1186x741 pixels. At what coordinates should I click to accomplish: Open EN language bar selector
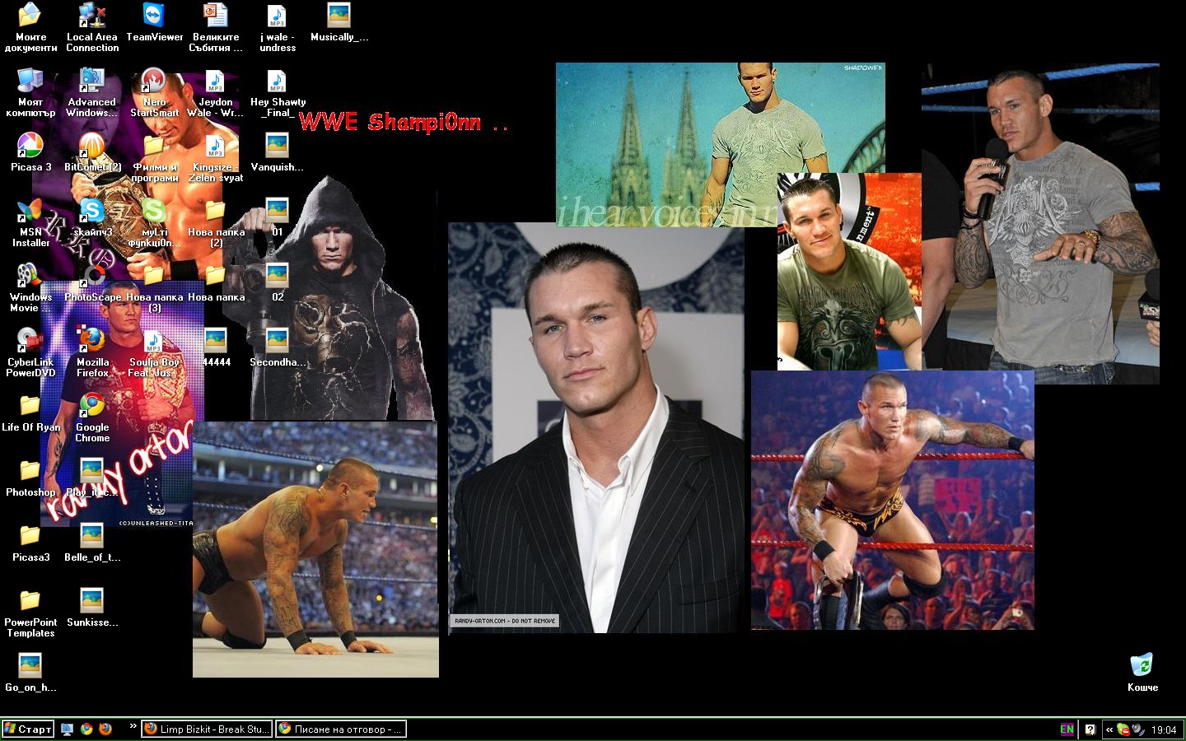[1067, 729]
